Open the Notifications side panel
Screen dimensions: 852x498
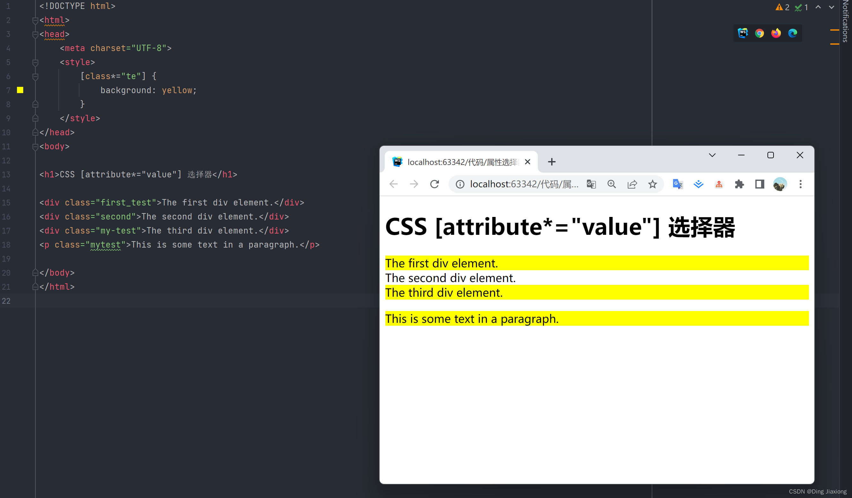pos(845,21)
